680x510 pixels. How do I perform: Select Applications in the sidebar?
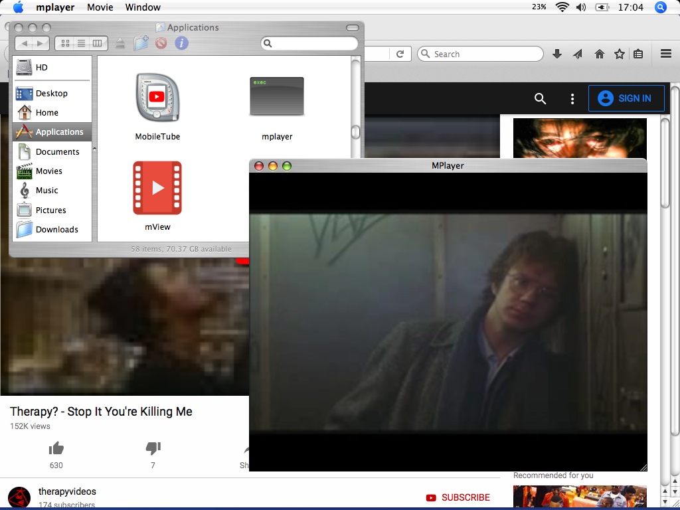pyautogui.click(x=52, y=132)
